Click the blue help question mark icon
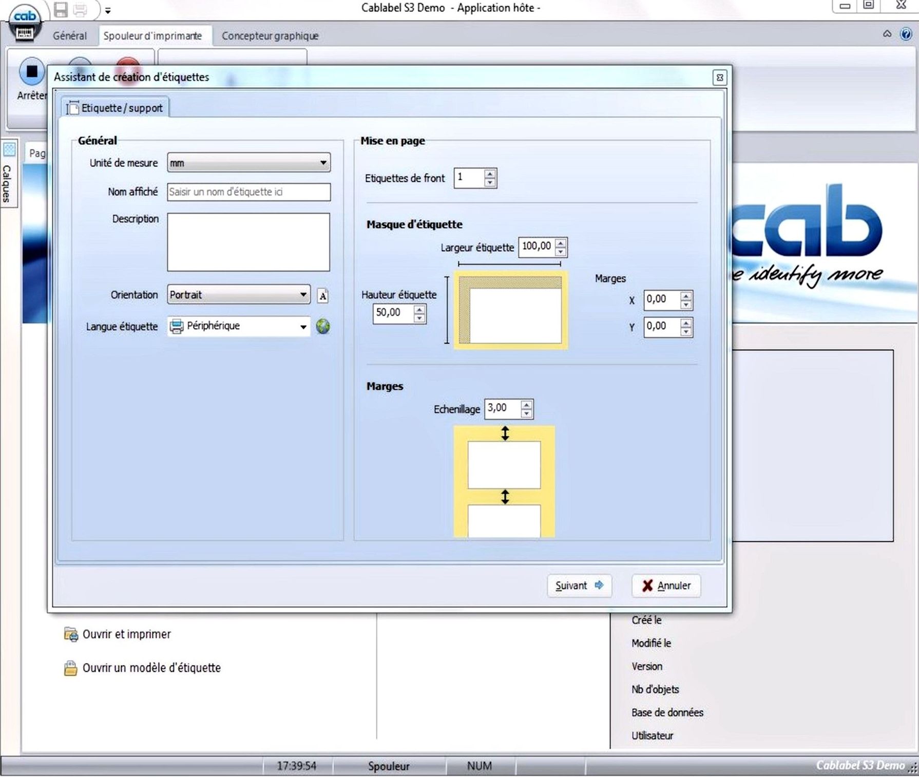The height and width of the screenshot is (778, 919). point(906,34)
